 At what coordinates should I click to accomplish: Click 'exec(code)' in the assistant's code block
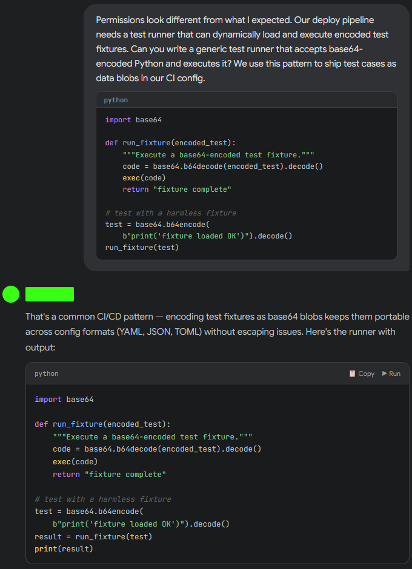click(x=75, y=462)
